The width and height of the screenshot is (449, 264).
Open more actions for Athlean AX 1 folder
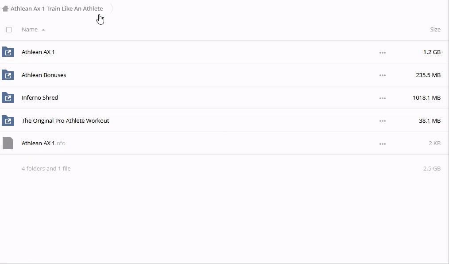(x=382, y=52)
